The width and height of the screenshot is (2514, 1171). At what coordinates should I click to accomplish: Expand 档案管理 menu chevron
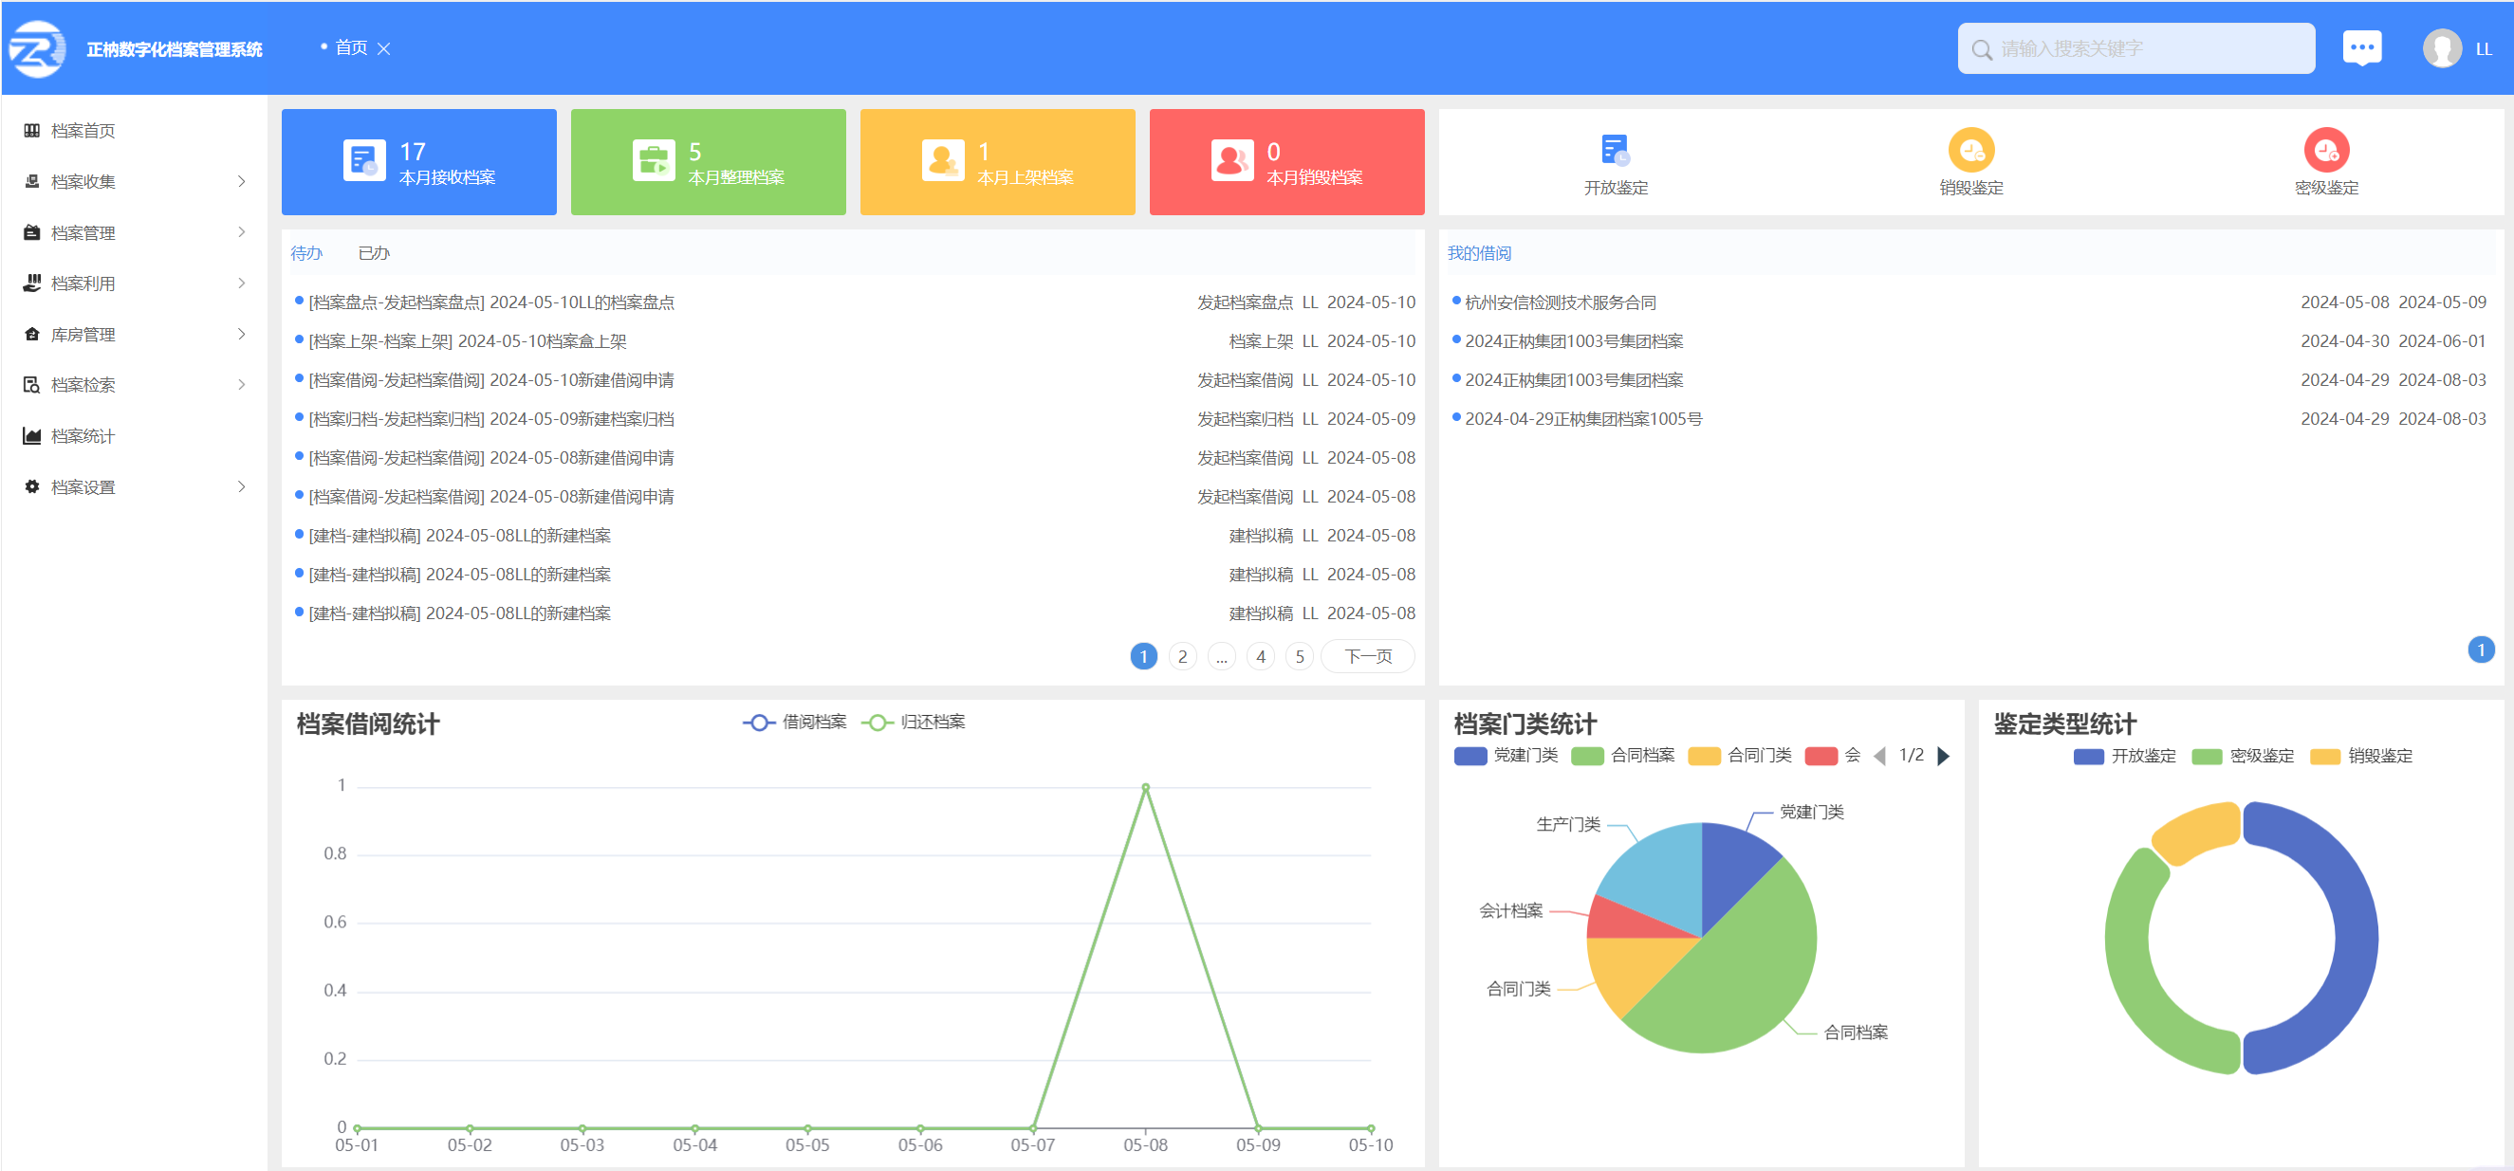(241, 232)
